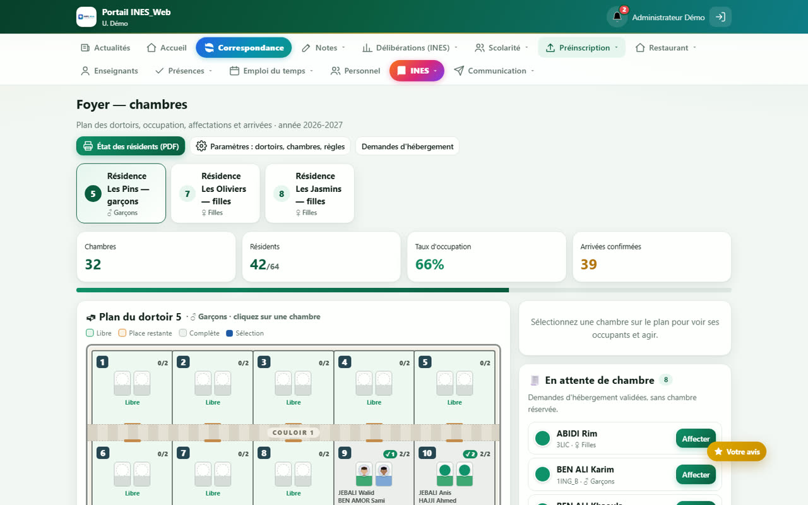
Task: Click the person icon beside Enseignants
Action: click(x=85, y=71)
